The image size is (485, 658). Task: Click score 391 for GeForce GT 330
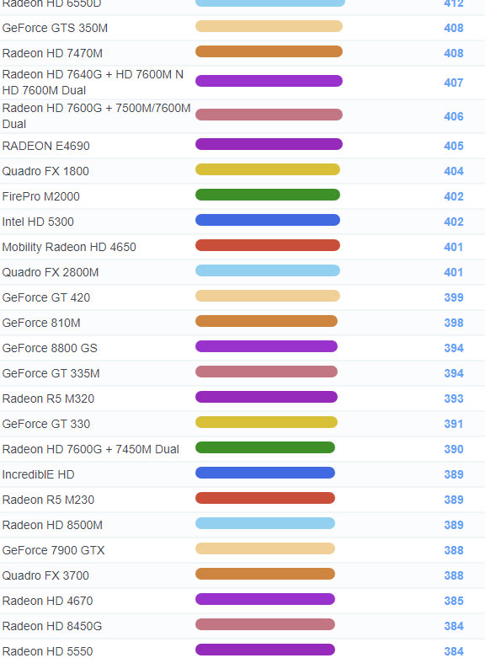click(x=454, y=424)
